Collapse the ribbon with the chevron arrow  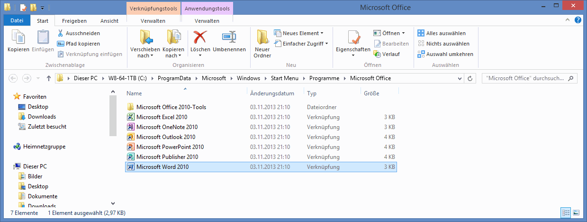click(568, 21)
